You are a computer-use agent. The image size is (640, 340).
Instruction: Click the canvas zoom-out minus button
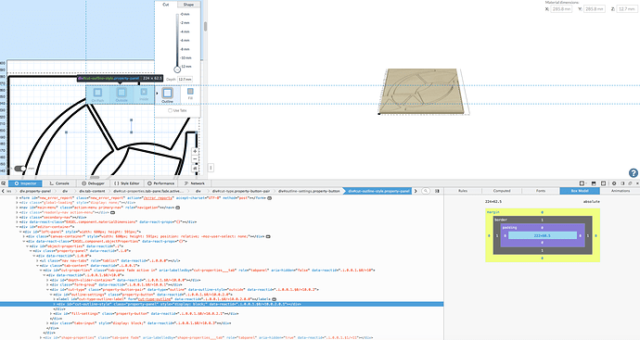pyautogui.click(x=195, y=159)
